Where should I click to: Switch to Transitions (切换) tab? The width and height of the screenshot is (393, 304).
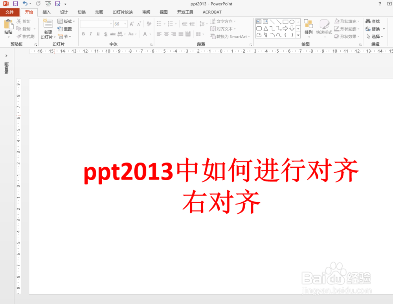tap(81, 12)
